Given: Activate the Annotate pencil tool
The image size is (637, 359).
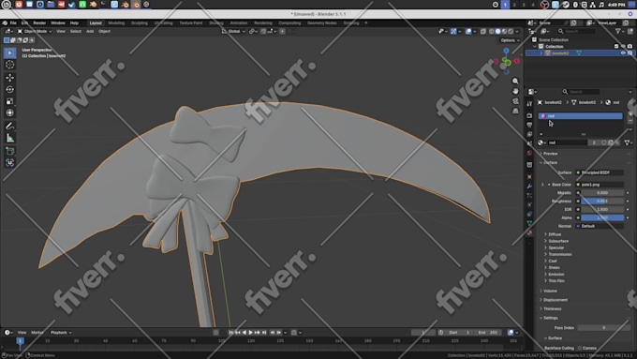Looking at the screenshot, I should pyautogui.click(x=10, y=126).
